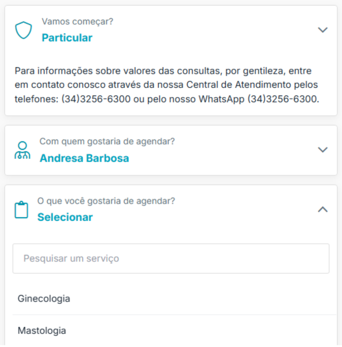Click the "Com quem gostaria de agendar?" label
The image size is (342, 347).
(x=107, y=141)
